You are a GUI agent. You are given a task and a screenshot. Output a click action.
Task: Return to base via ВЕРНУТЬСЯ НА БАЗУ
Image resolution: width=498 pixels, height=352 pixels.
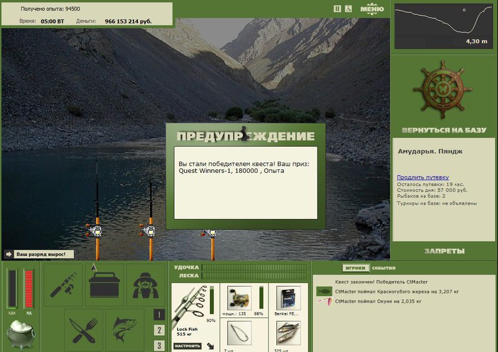(x=444, y=130)
